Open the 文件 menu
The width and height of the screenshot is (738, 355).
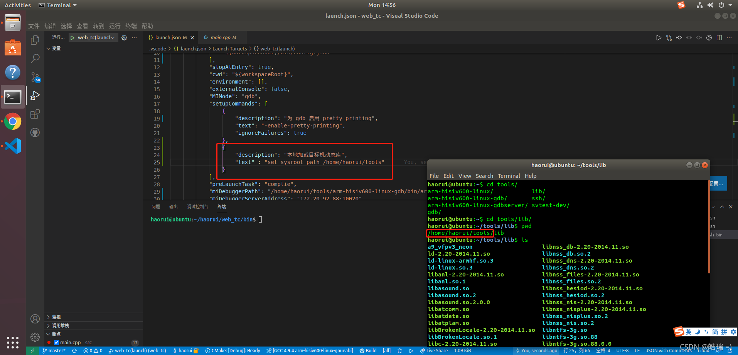34,26
